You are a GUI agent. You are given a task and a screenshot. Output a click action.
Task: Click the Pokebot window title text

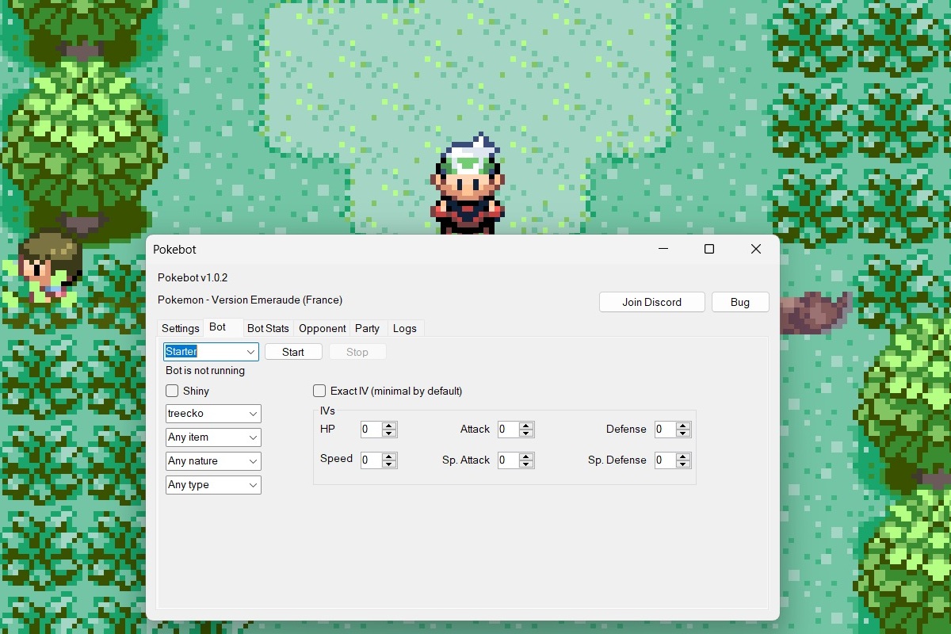[174, 249]
